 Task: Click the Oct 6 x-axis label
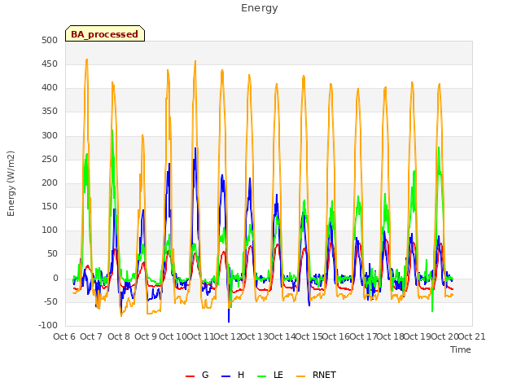64,336
